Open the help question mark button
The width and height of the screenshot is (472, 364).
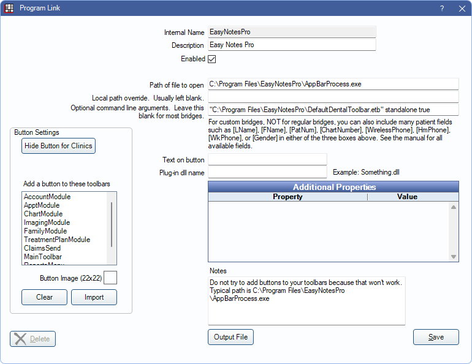pyautogui.click(x=442, y=9)
